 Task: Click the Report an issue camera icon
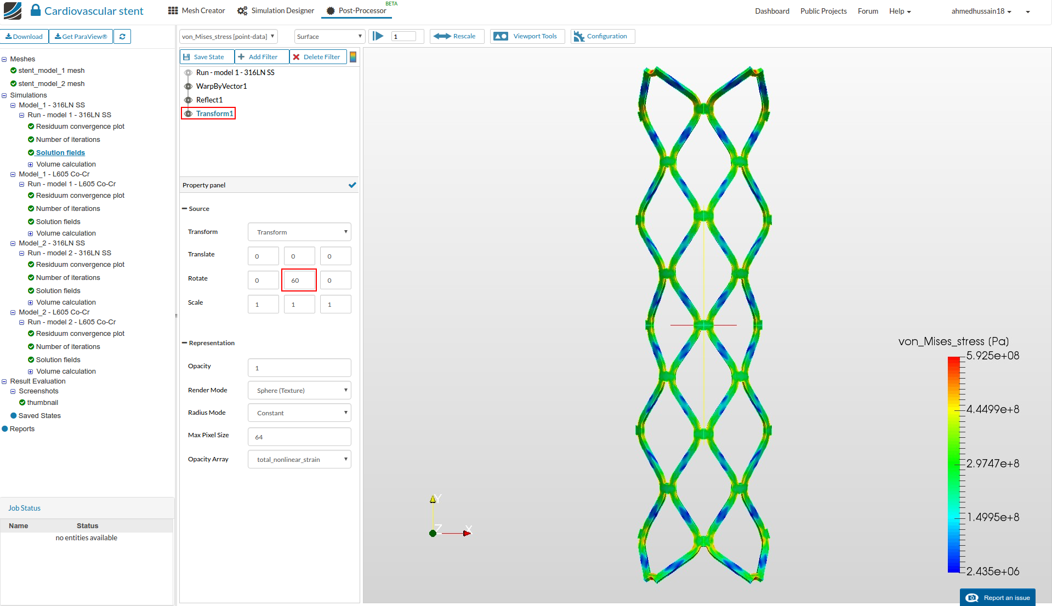tap(971, 598)
